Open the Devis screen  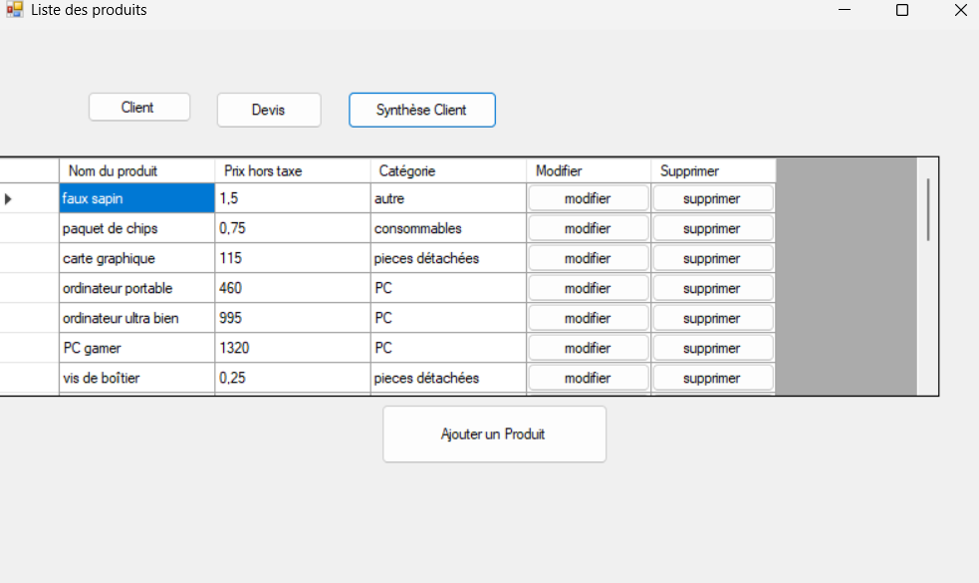point(268,110)
